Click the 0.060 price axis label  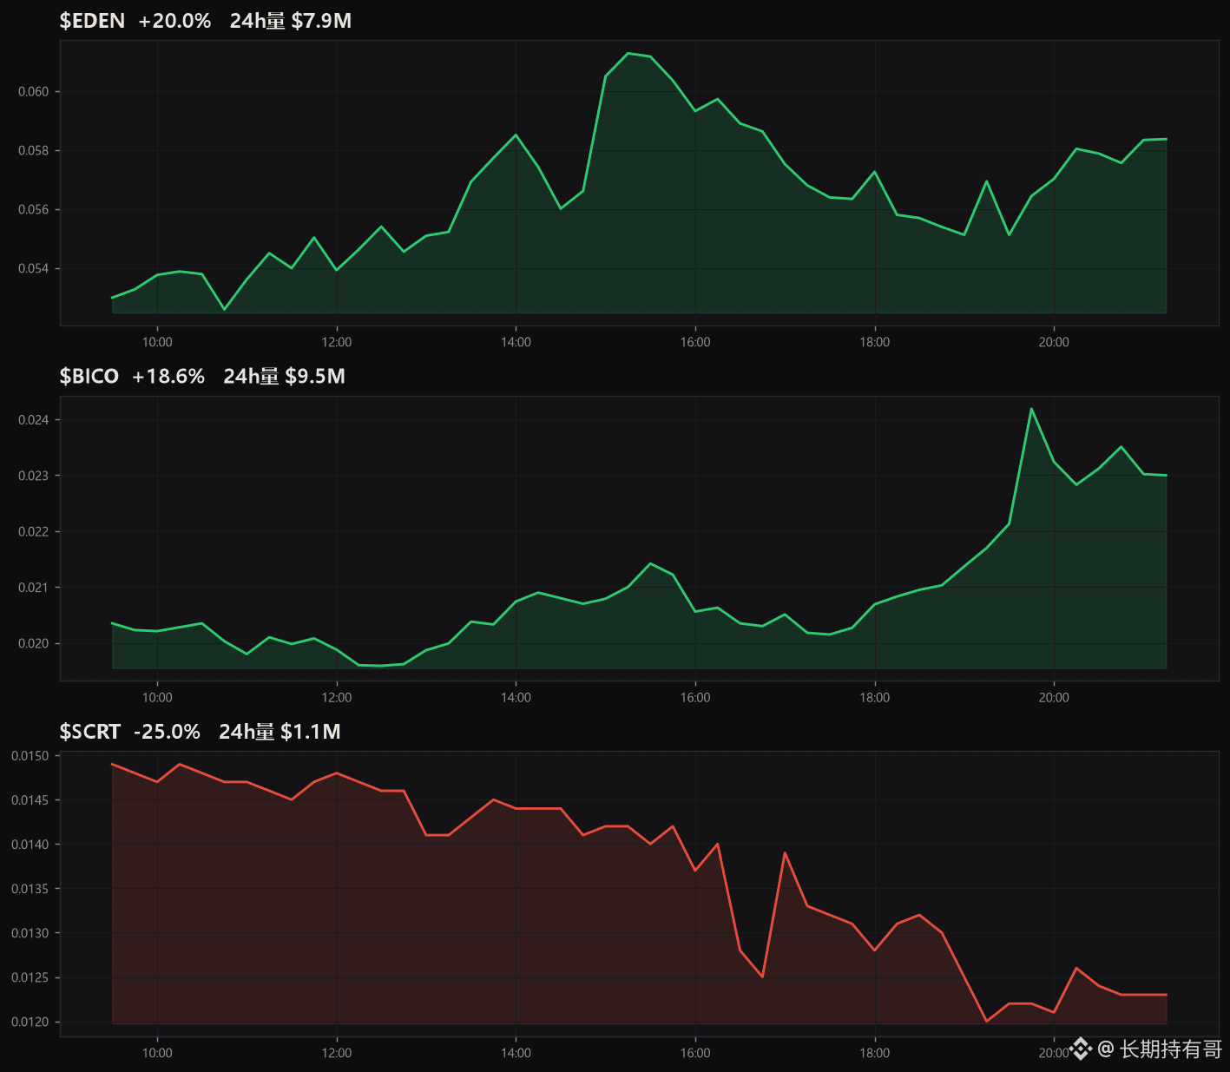(x=34, y=91)
